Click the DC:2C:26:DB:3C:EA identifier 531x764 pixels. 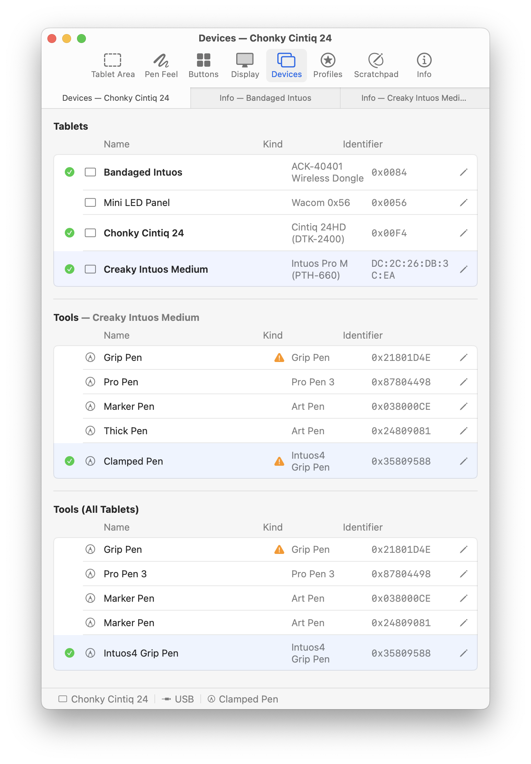(410, 269)
